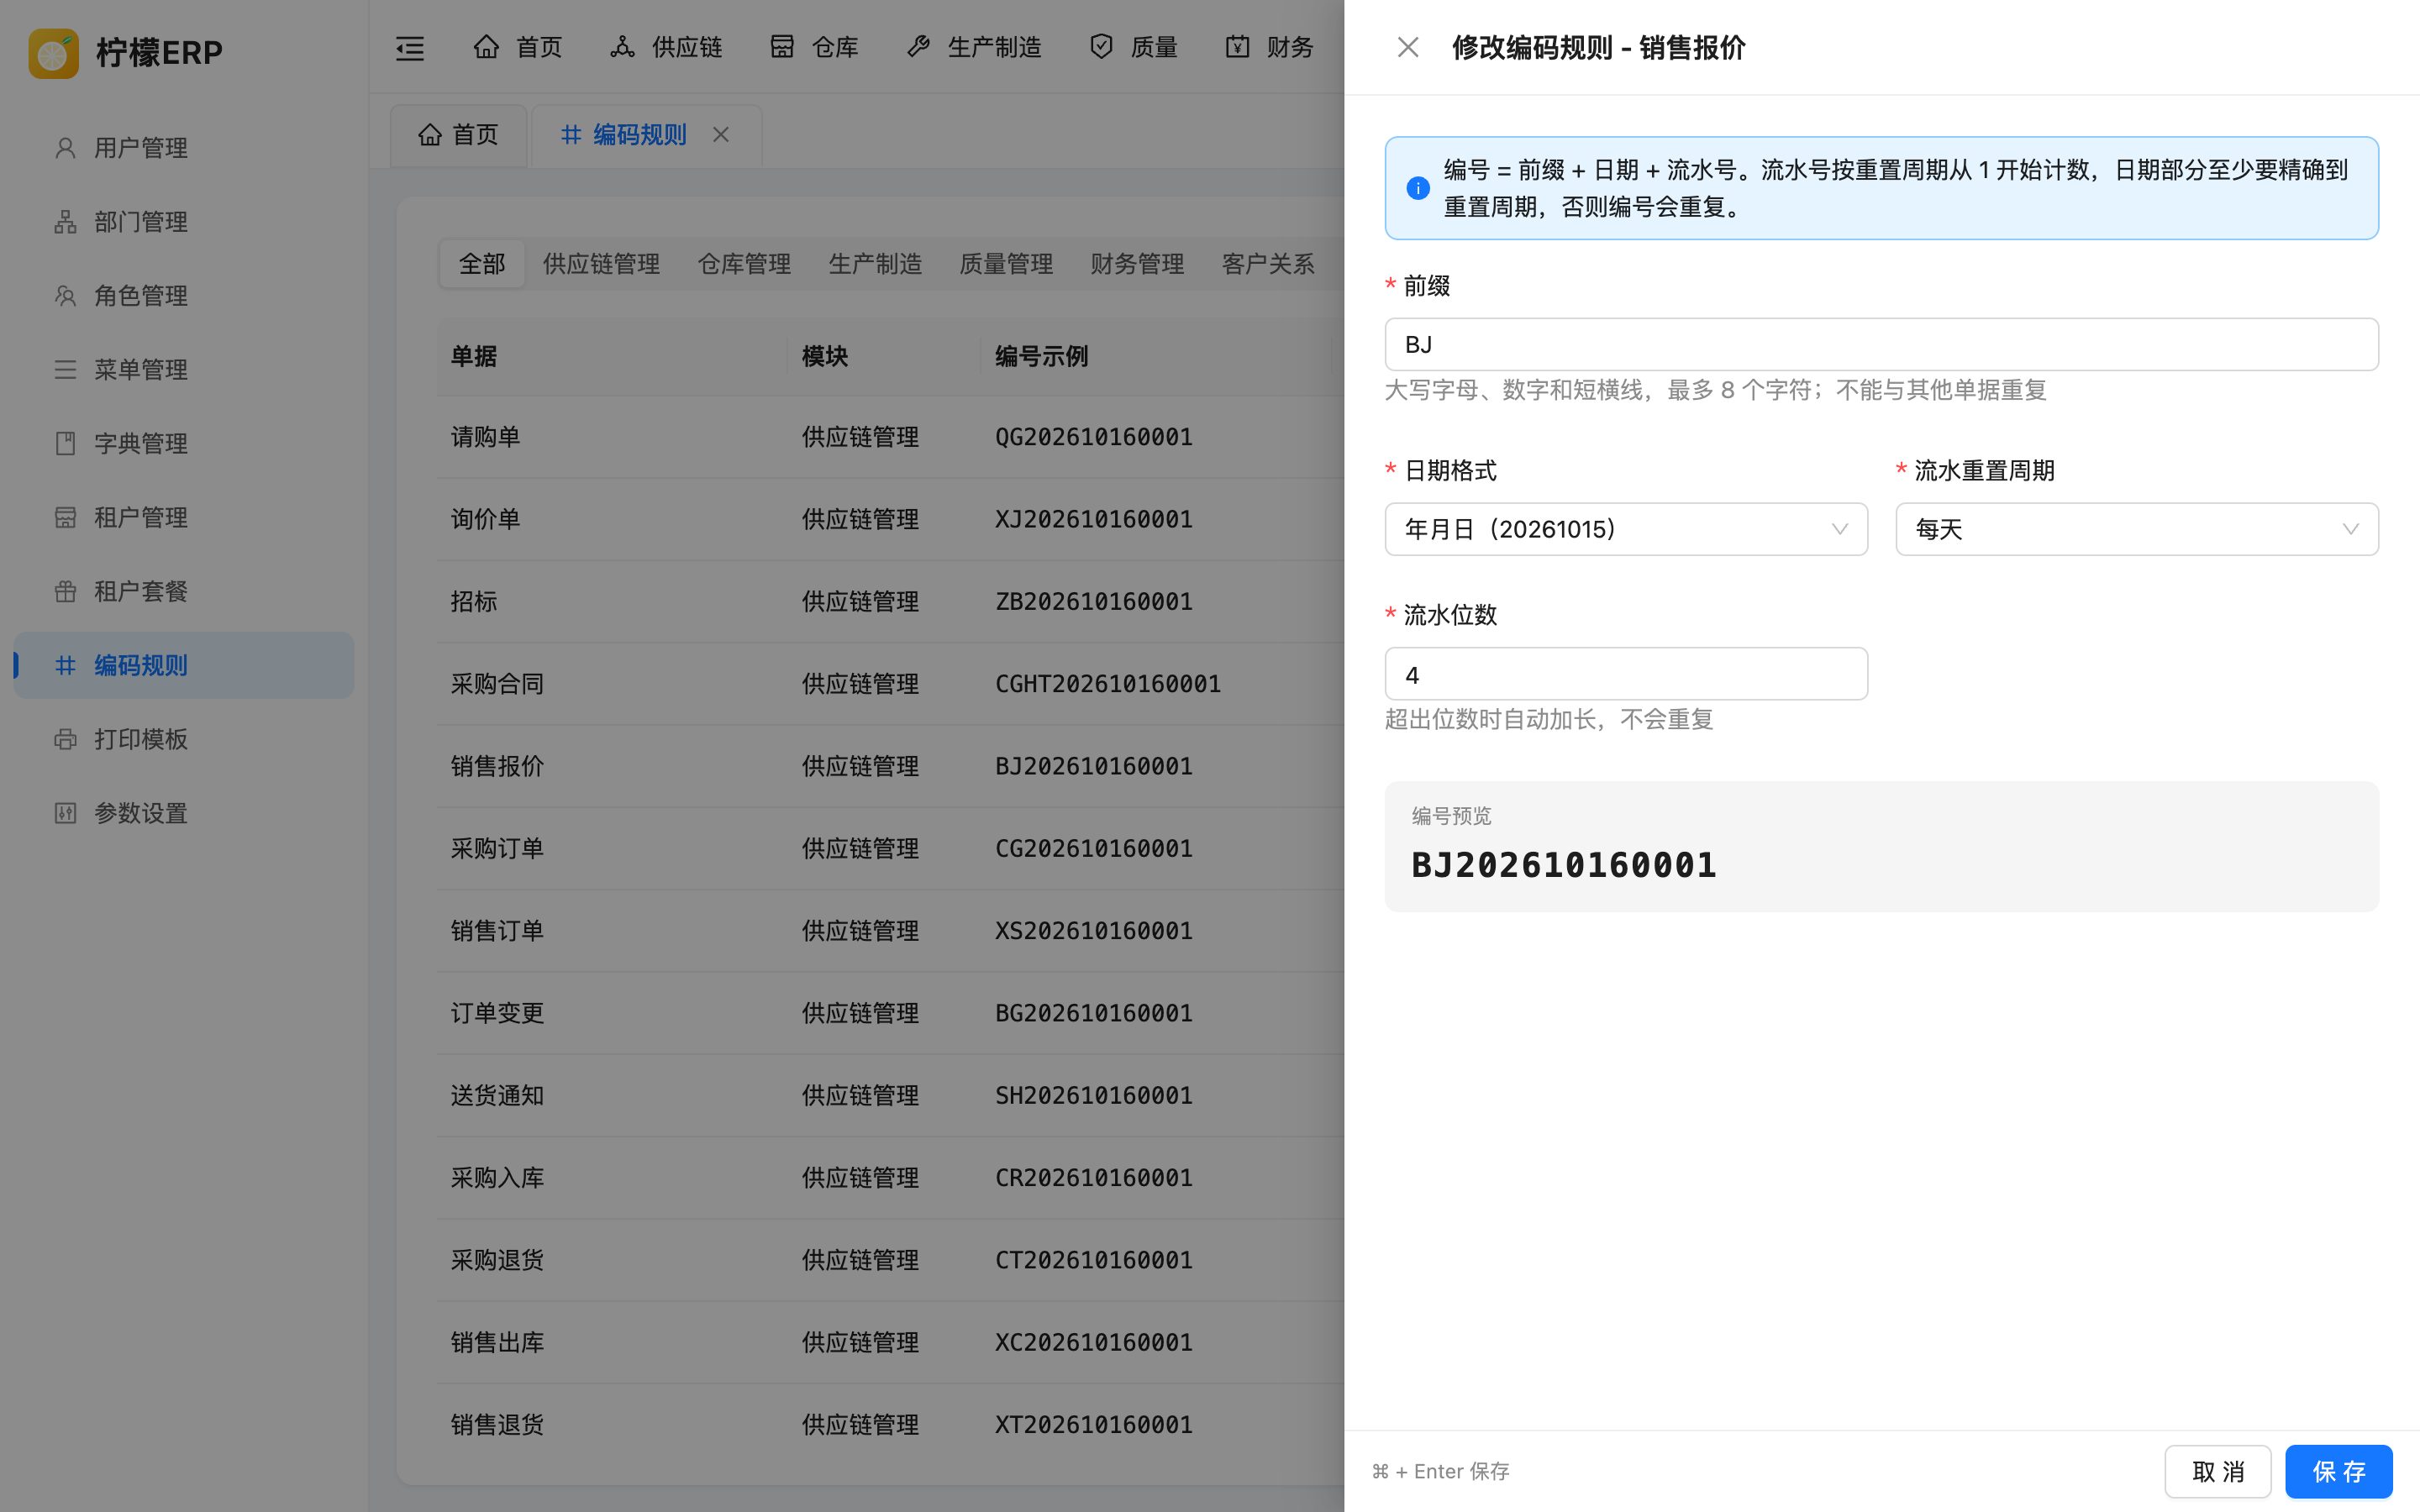Click the 采购合同 row name
Viewport: 2420px width, 1512px height.
tap(497, 684)
